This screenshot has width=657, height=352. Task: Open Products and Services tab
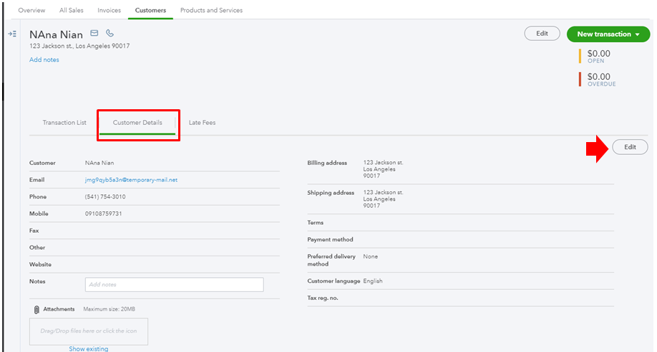pos(211,11)
